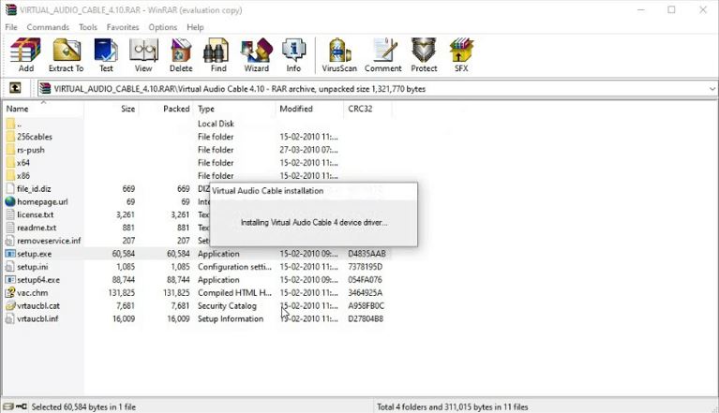The width and height of the screenshot is (719, 413).
Task: Click the x64 folder icon
Action: click(10, 163)
